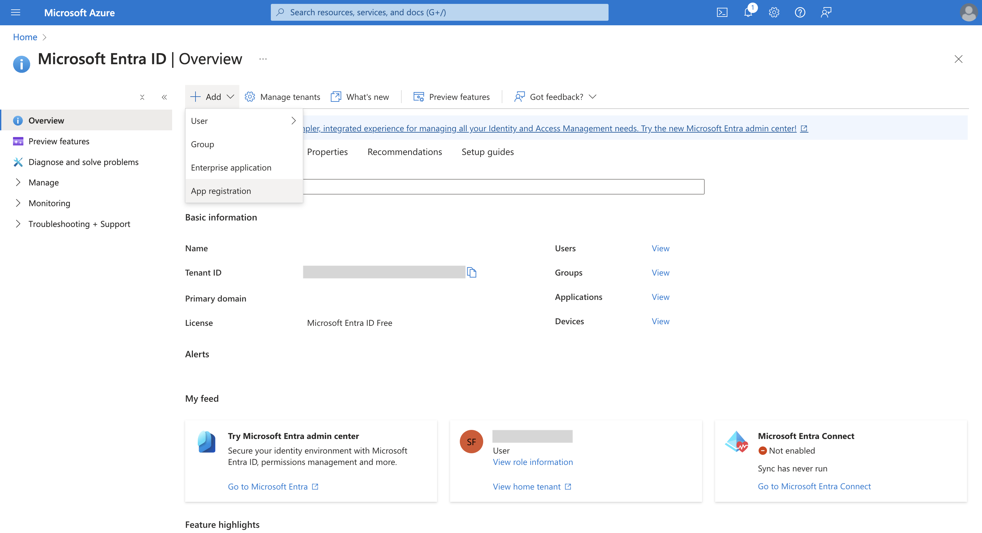This screenshot has width=982, height=533.
Task: Open the help question mark menu
Action: pyautogui.click(x=800, y=12)
